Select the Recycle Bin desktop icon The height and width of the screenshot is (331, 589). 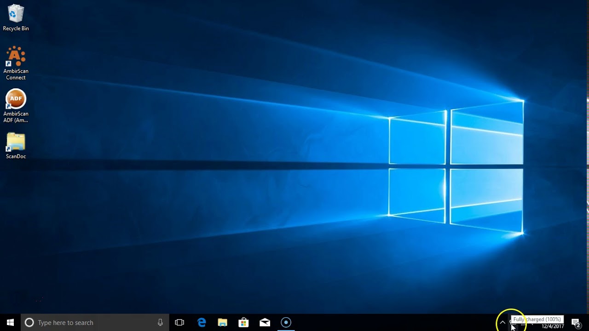pyautogui.click(x=16, y=18)
